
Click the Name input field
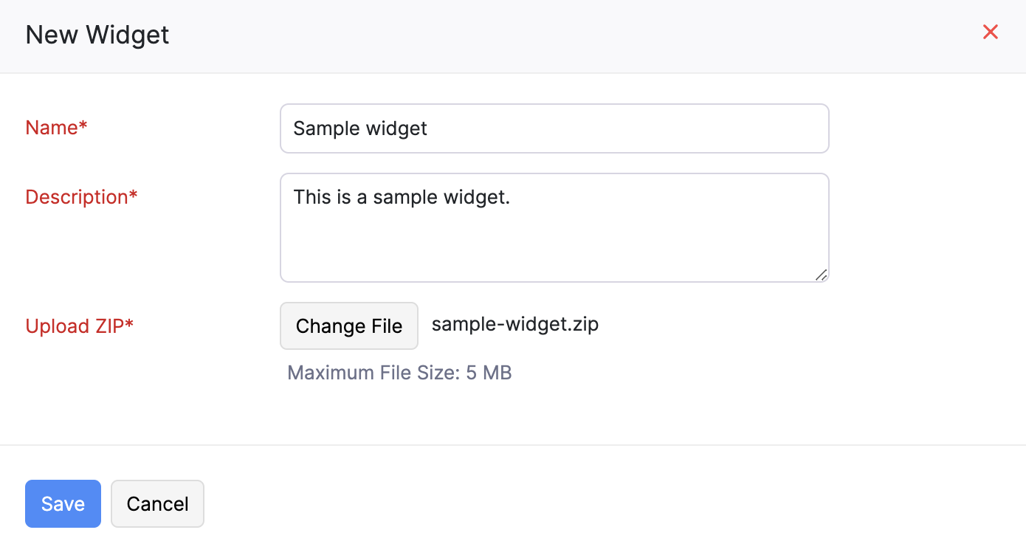[x=554, y=128]
